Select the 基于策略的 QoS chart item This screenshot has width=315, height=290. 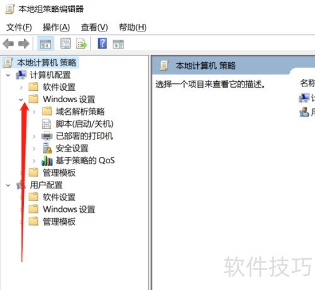point(78,161)
